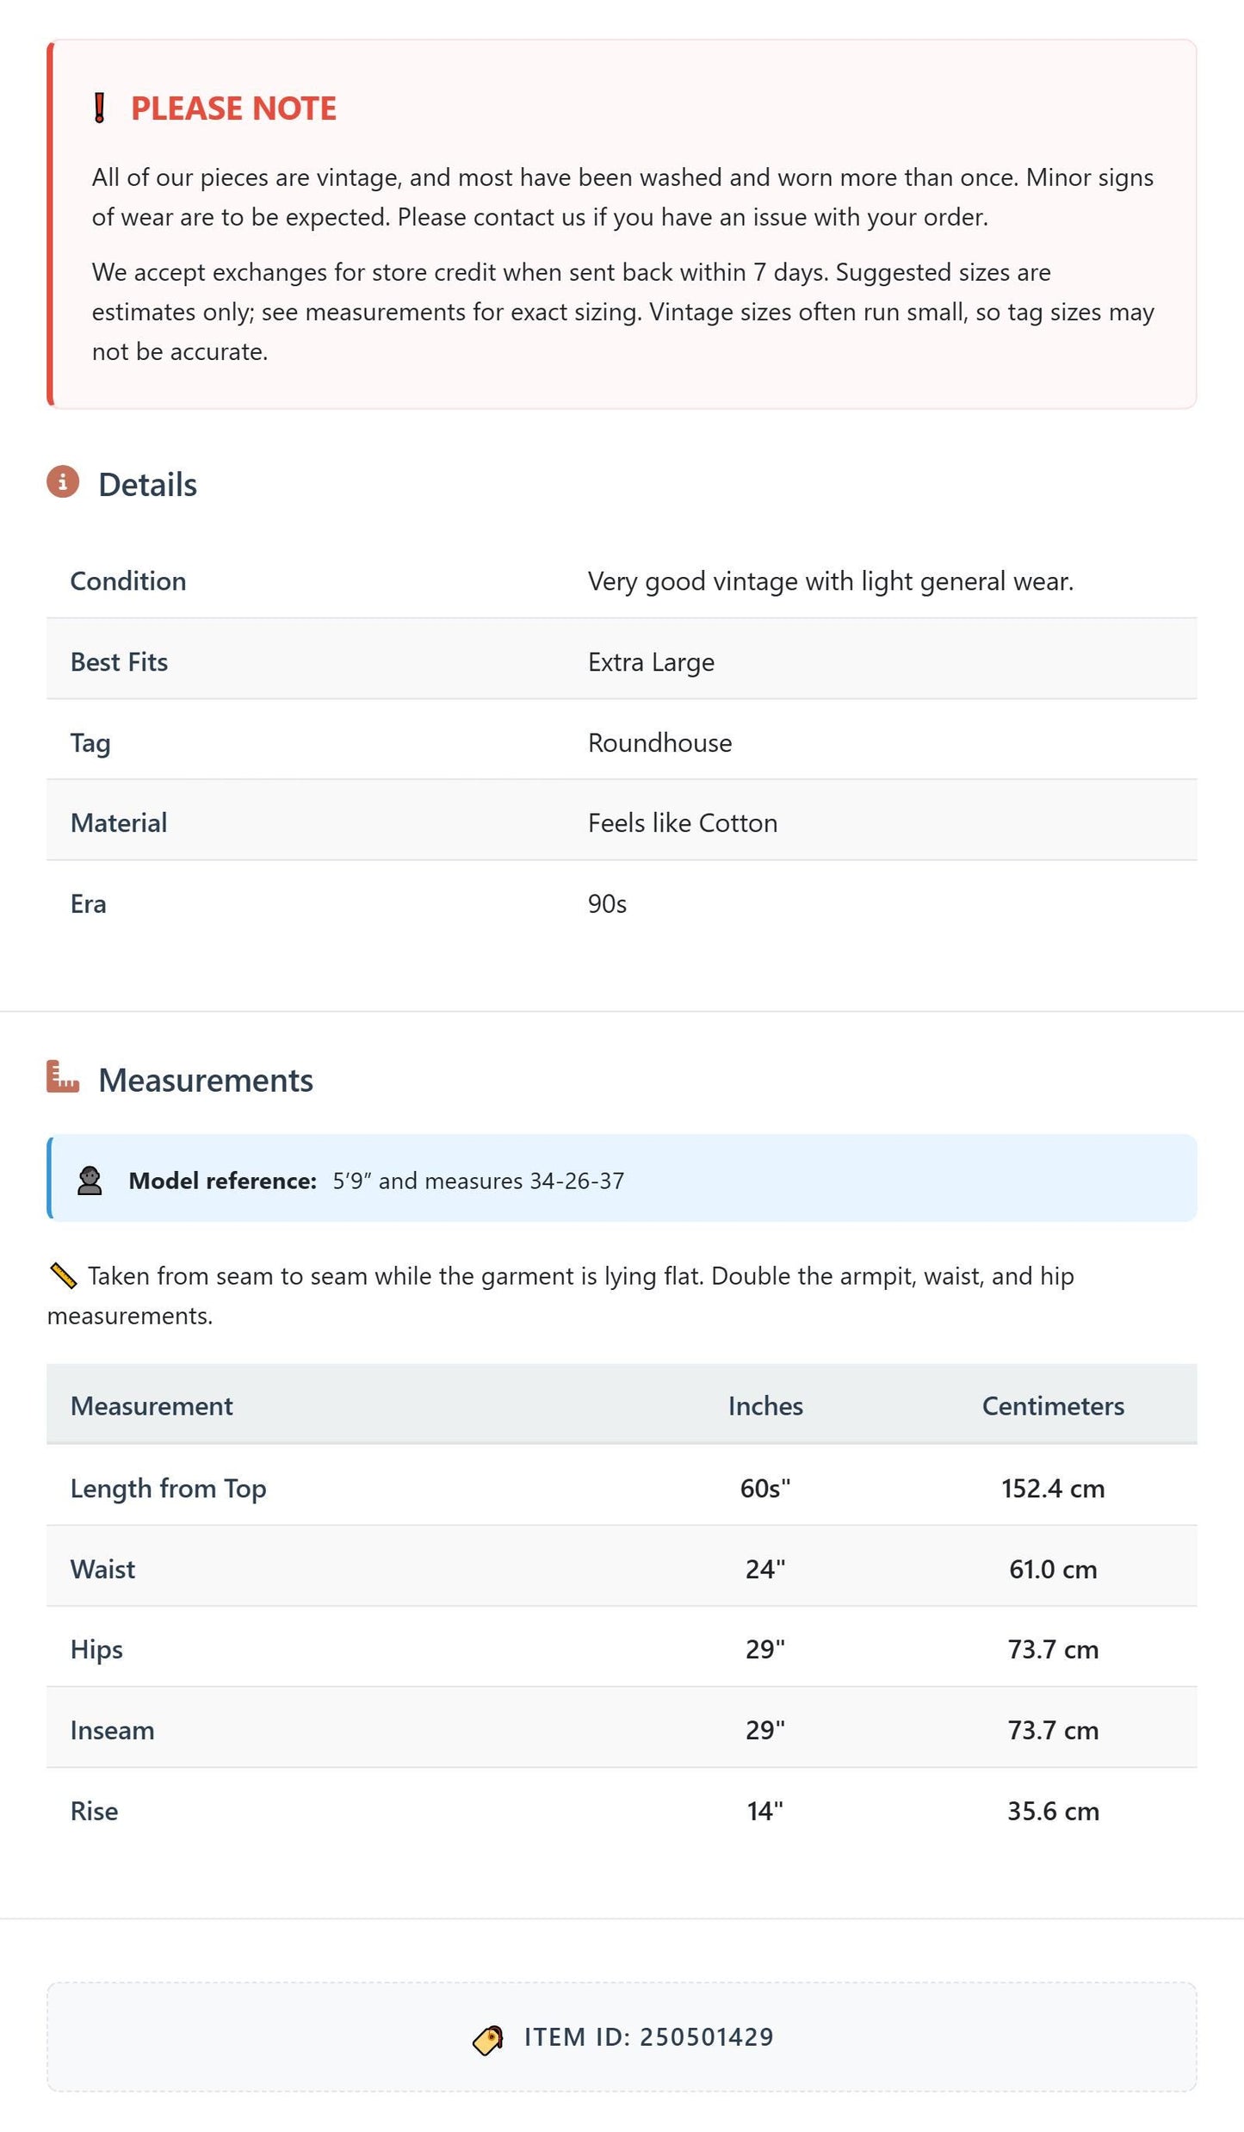Click the Measurements section heading

pyautogui.click(x=206, y=1080)
